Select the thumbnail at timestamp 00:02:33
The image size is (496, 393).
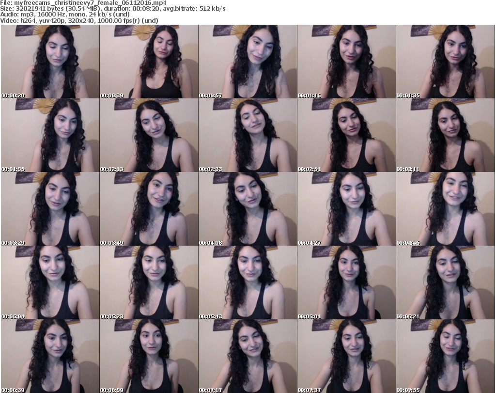(248, 135)
